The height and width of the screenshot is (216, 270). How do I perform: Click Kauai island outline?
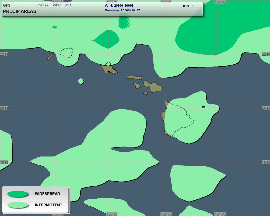coord(67,52)
